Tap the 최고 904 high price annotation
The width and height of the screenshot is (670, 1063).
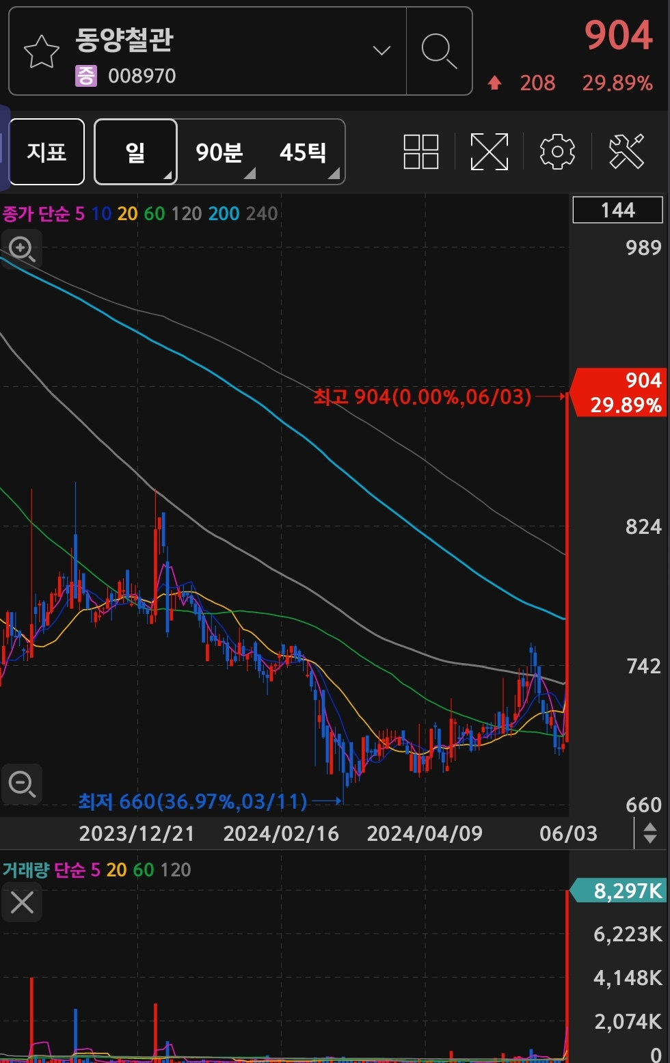[422, 396]
